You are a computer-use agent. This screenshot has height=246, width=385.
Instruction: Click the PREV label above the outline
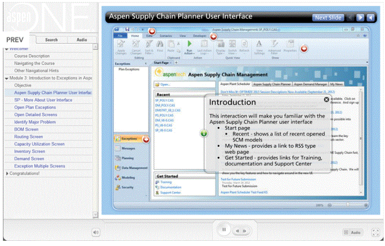coord(15,40)
